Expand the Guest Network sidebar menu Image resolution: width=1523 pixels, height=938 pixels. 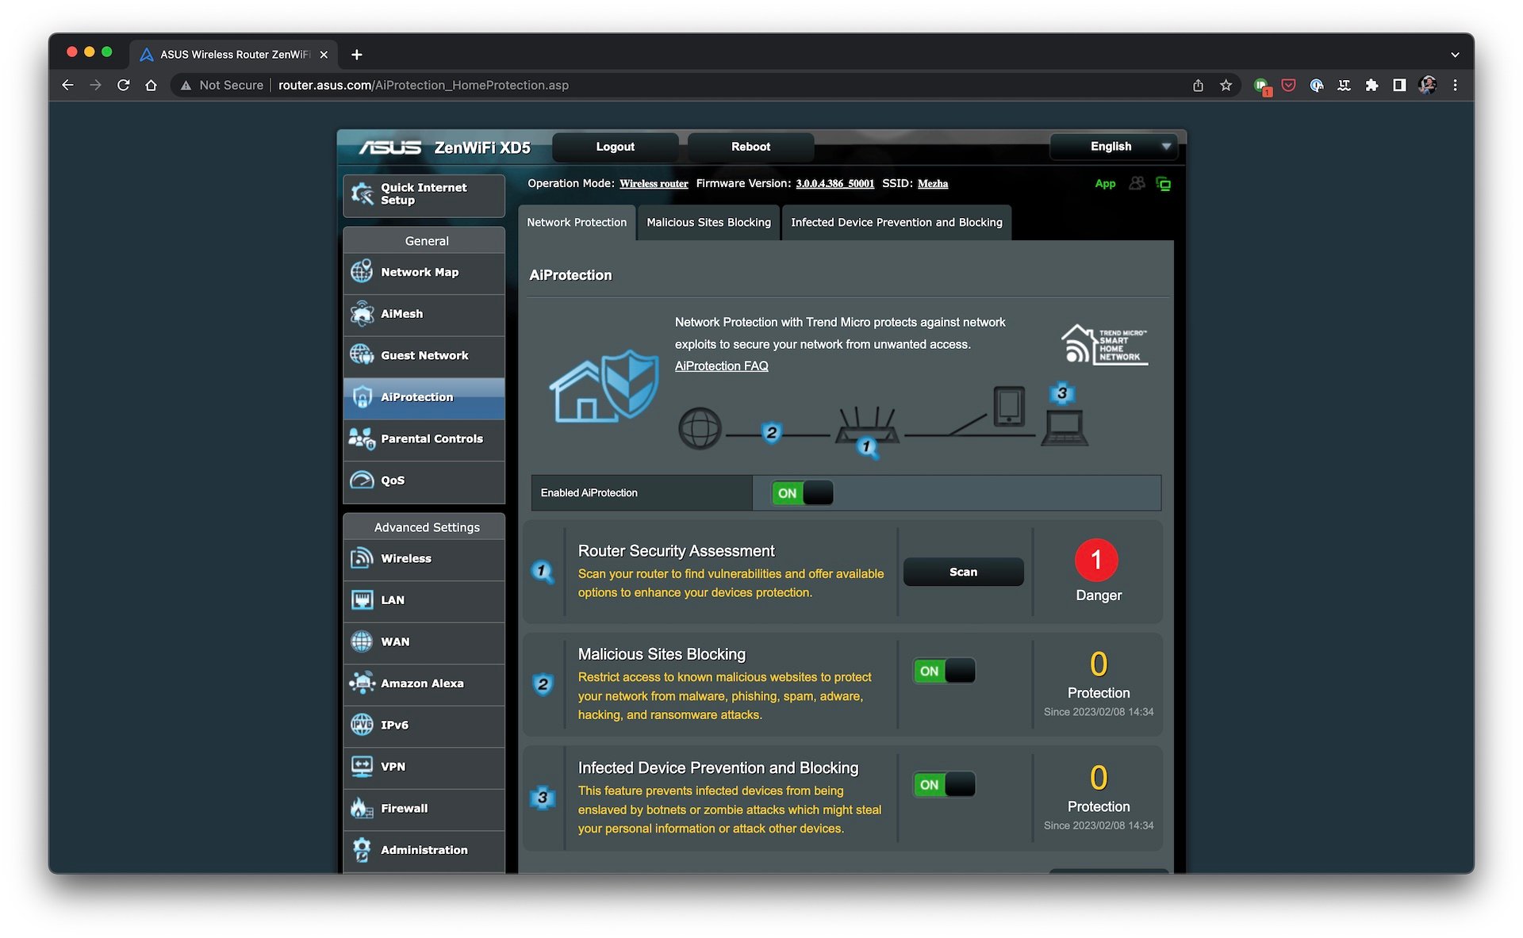(x=424, y=354)
